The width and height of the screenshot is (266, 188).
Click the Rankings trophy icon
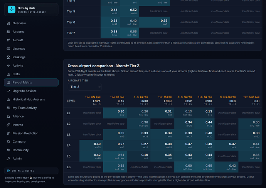click(x=8, y=57)
